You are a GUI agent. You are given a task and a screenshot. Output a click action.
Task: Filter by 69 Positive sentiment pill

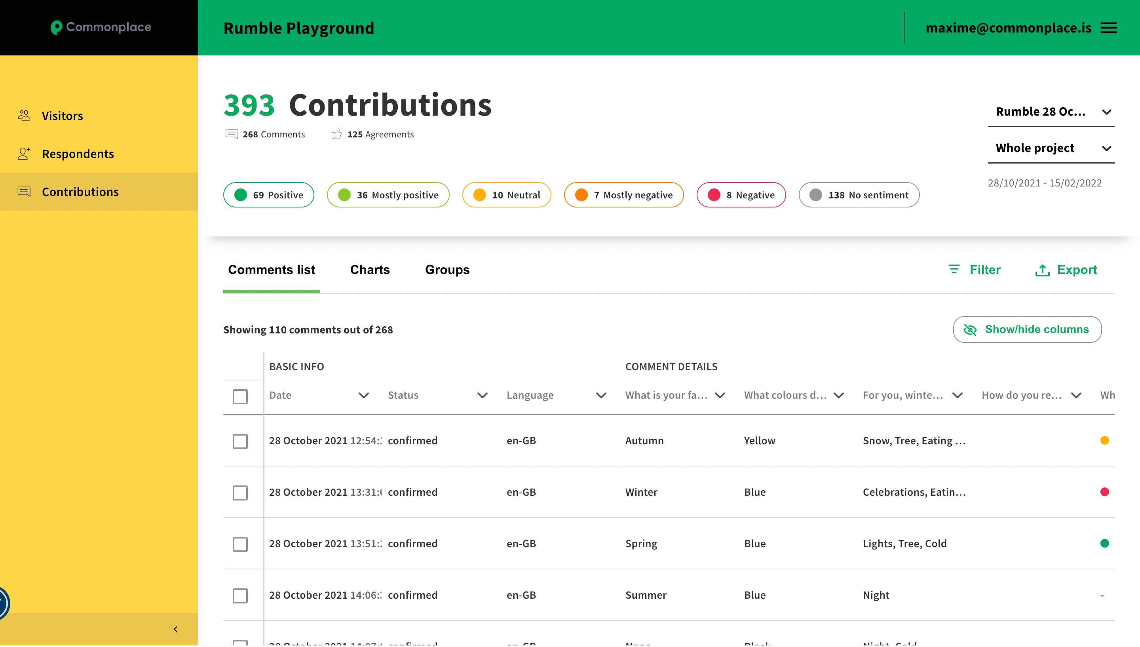[x=269, y=195]
